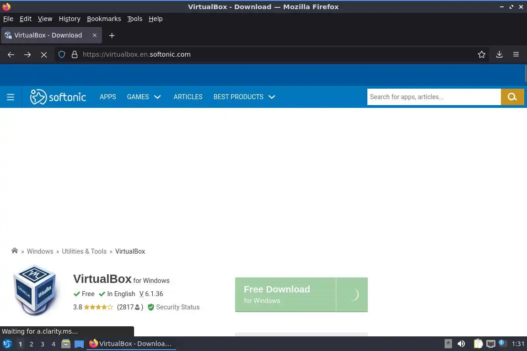Open Utilities & Tools breadcrumb link
Viewport: 527px width, 351px height.
point(84,251)
